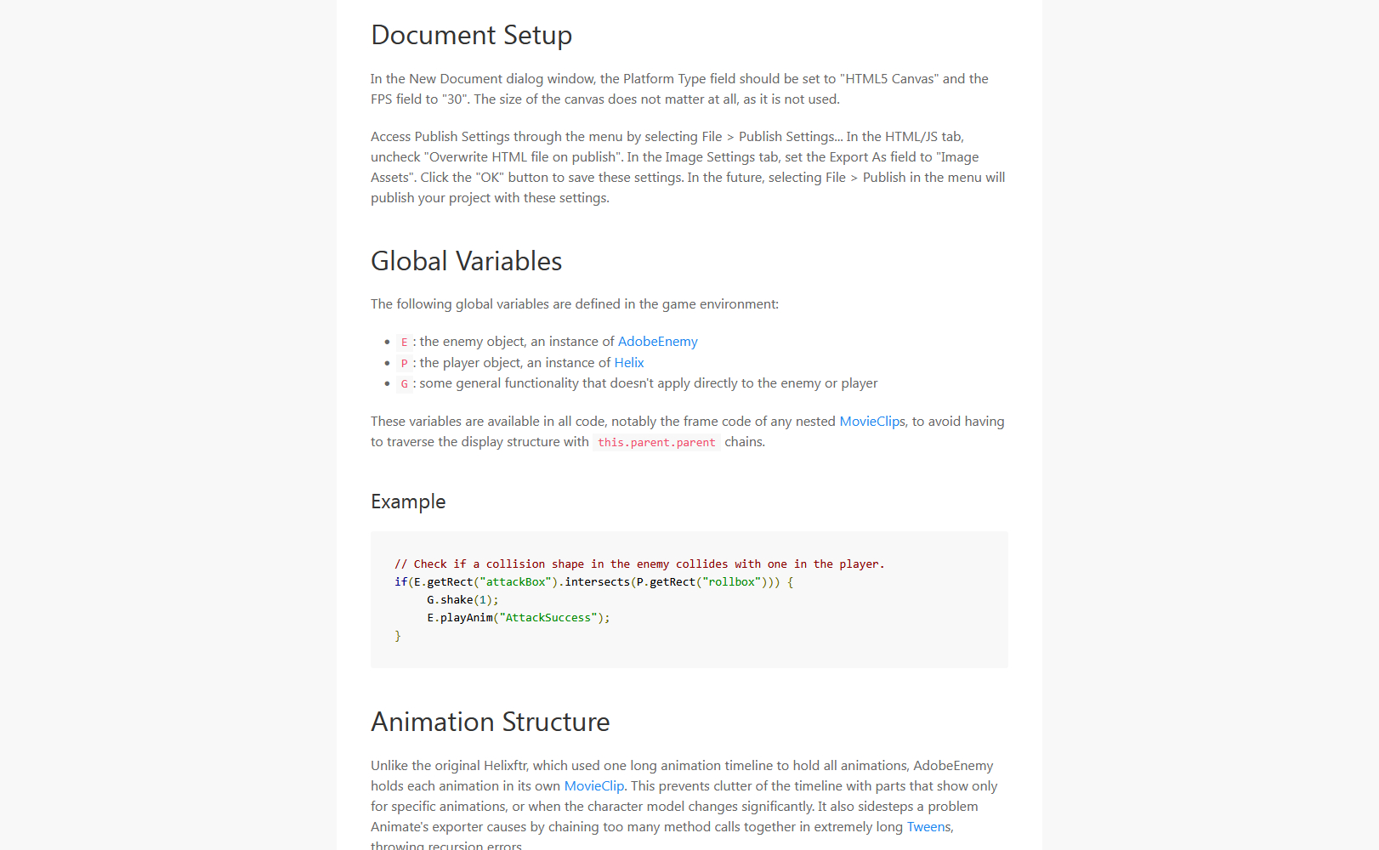Click the paragraph starting "Access Publish Settings"

point(688,167)
